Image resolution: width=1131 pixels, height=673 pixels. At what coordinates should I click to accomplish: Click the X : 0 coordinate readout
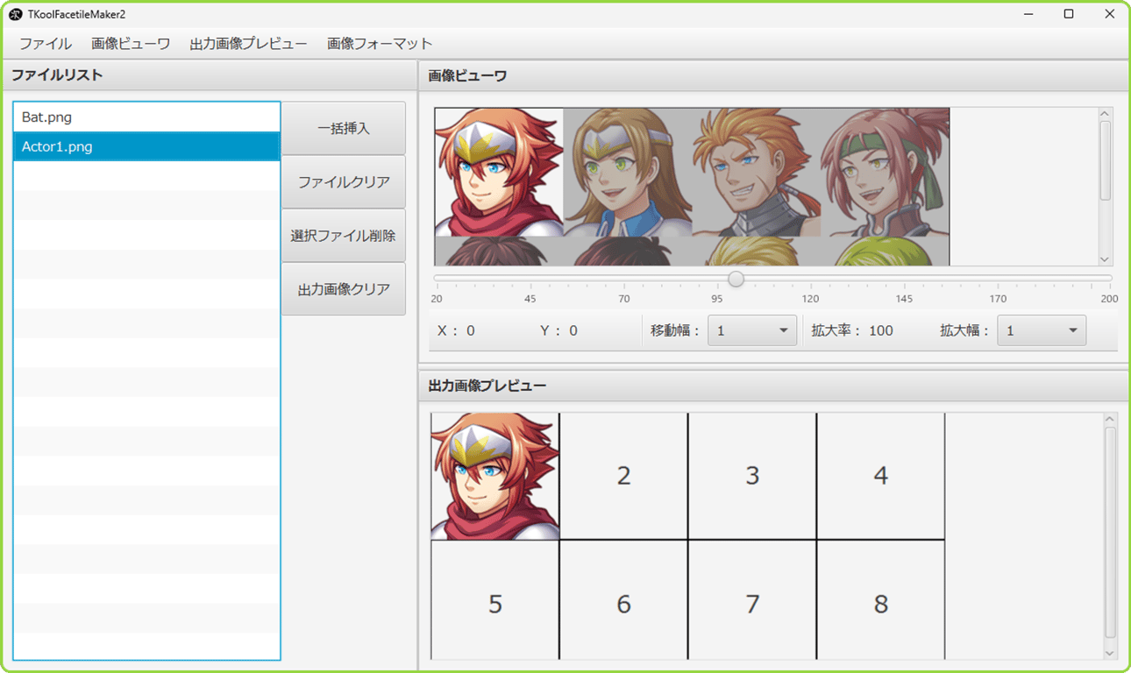coord(456,330)
